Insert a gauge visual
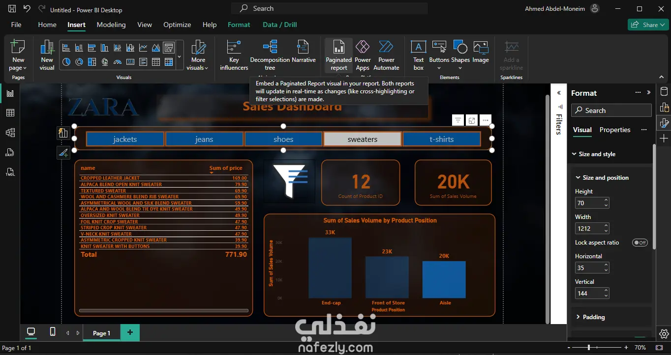 pos(117,62)
